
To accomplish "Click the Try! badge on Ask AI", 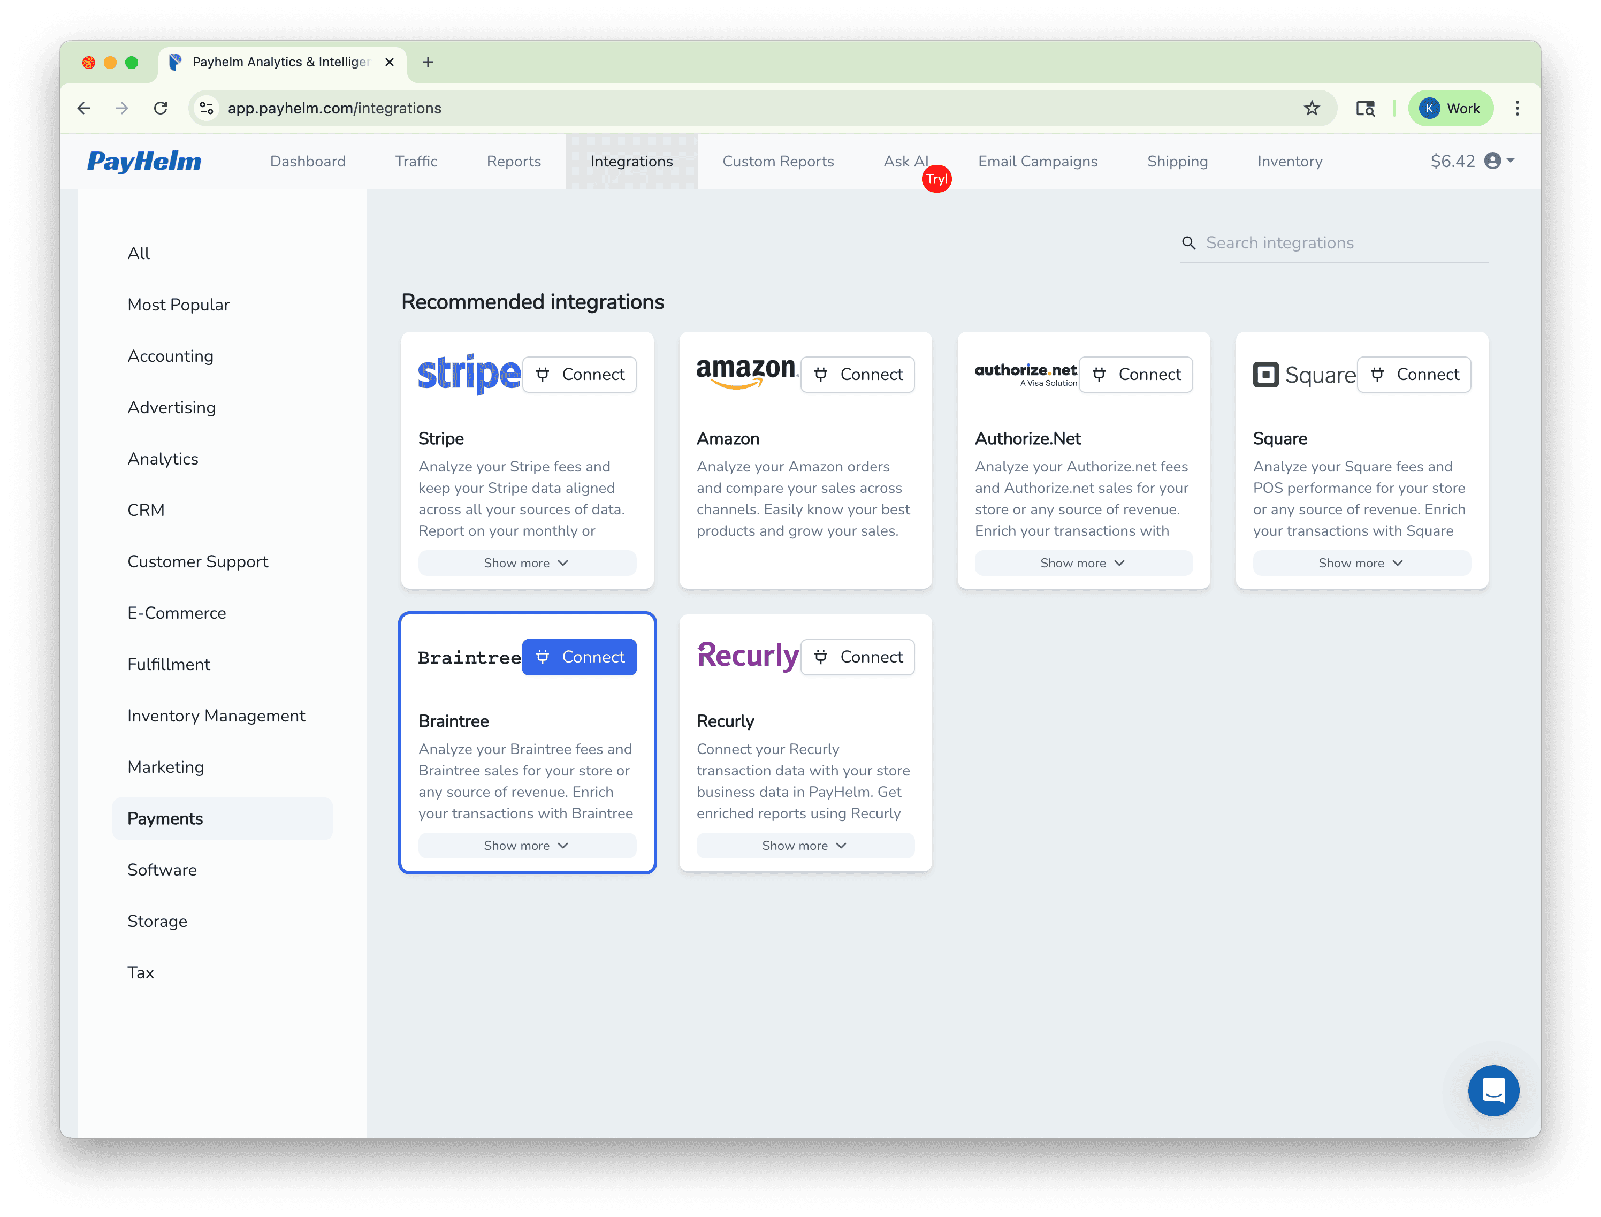I will 936,178.
